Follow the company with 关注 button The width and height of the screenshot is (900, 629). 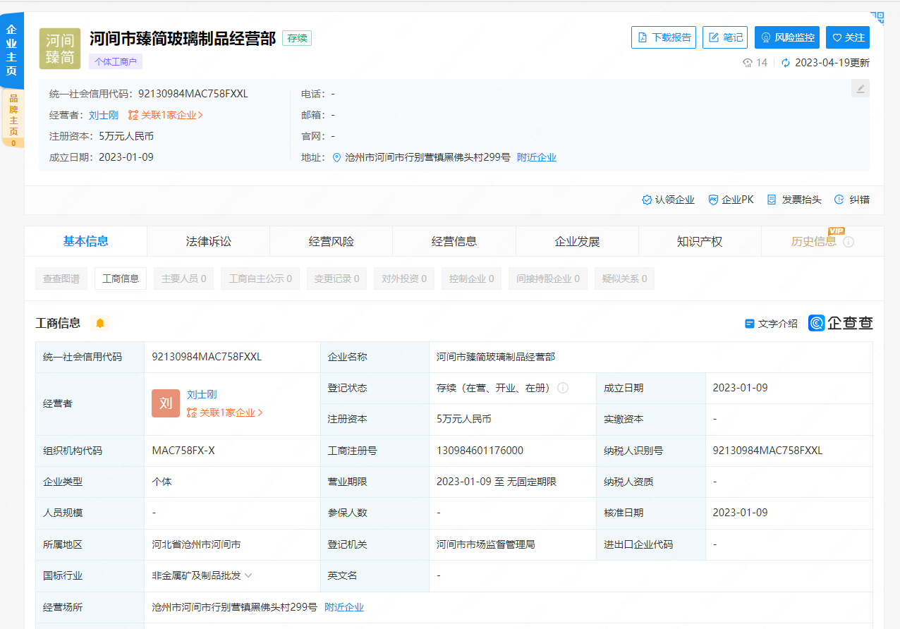[848, 37]
